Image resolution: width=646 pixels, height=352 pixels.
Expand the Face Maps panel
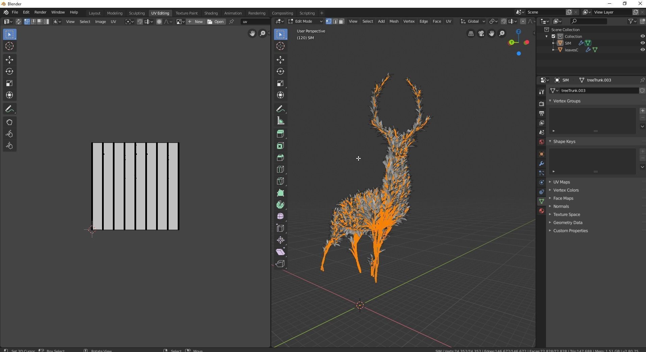pos(563,198)
